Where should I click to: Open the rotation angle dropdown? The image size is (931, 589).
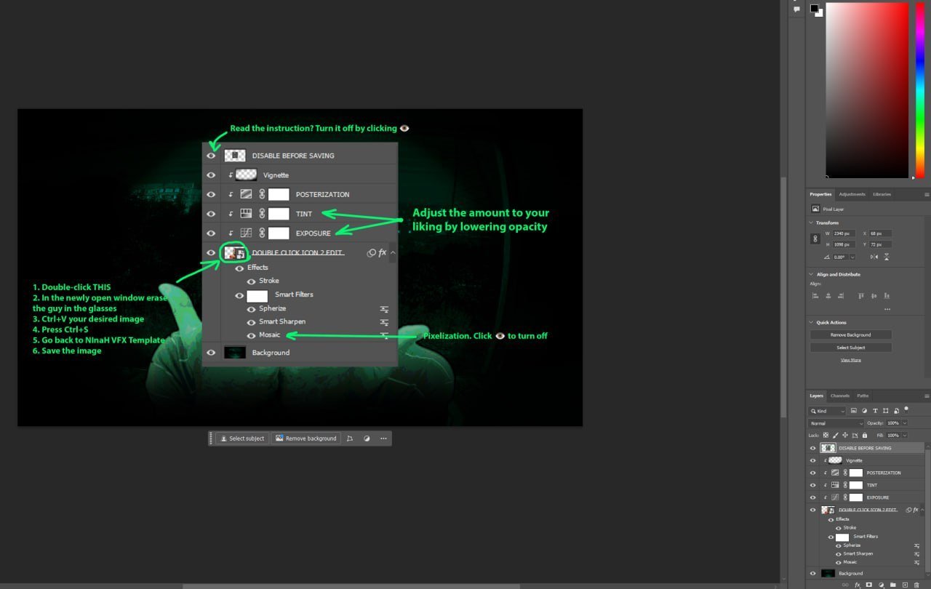click(852, 257)
